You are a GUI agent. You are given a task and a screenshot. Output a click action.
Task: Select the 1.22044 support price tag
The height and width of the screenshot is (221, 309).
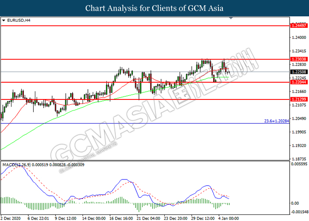299,82
